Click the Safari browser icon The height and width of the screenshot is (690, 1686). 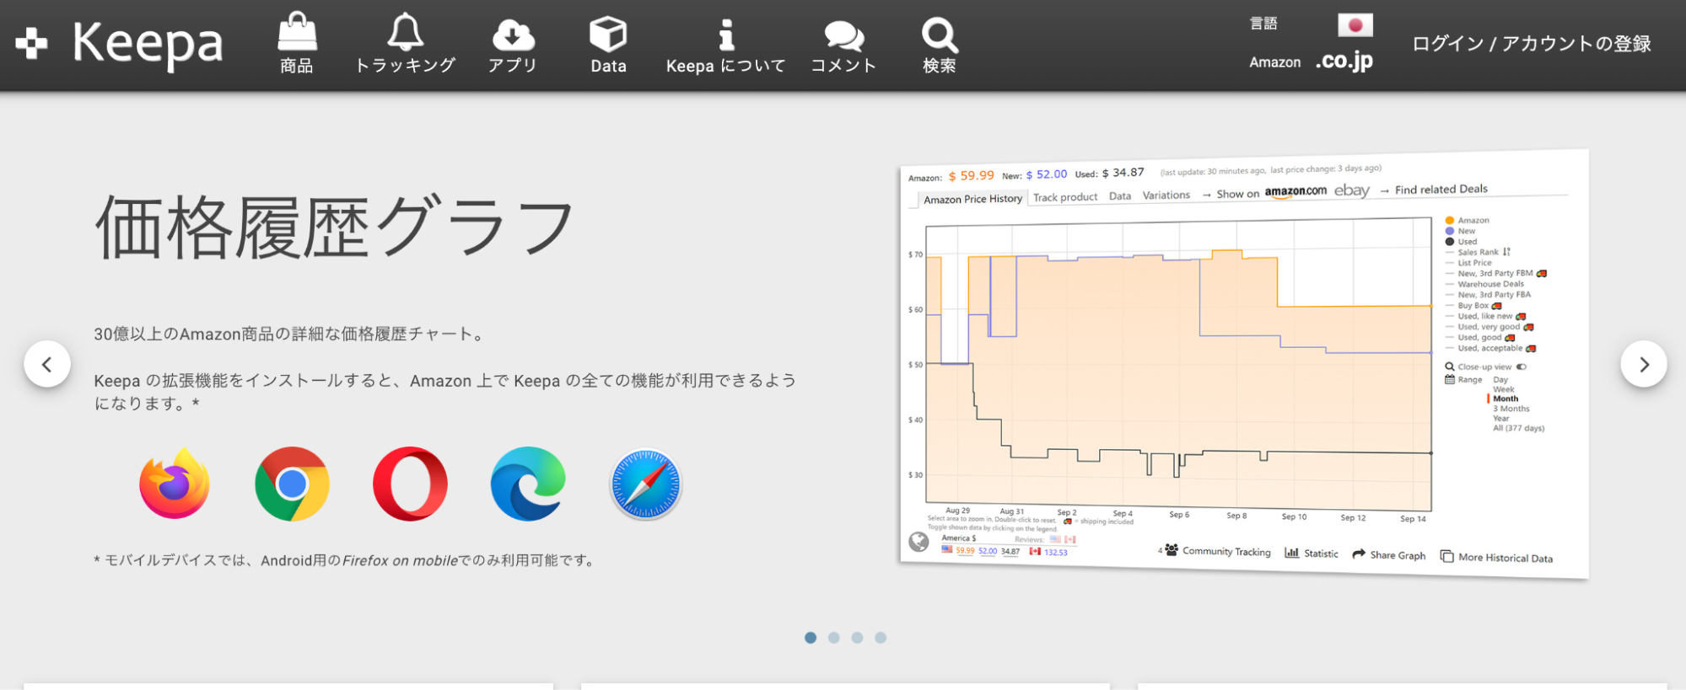pos(646,484)
